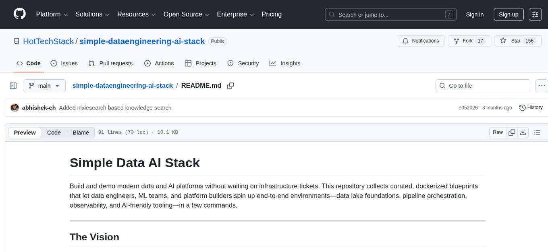Download the raw README file icon
Image resolution: width=548 pixels, height=252 pixels.
point(523,132)
